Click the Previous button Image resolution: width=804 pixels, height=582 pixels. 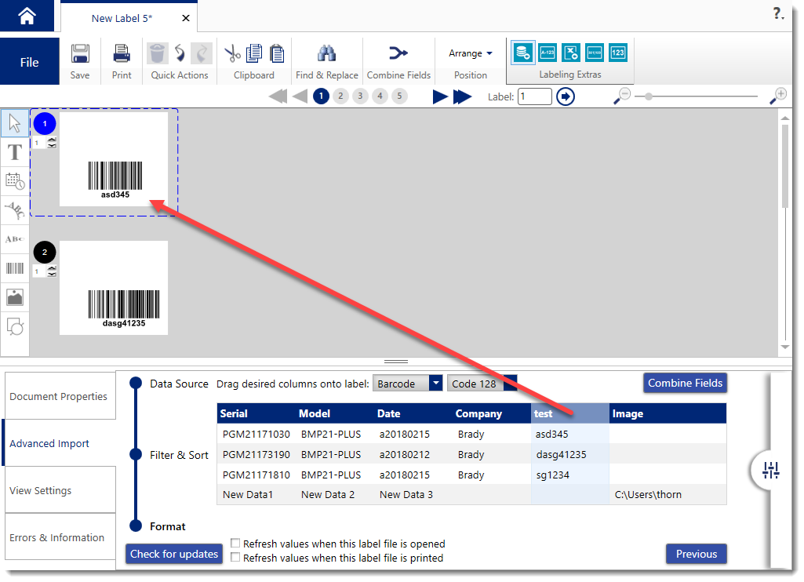[x=697, y=554]
